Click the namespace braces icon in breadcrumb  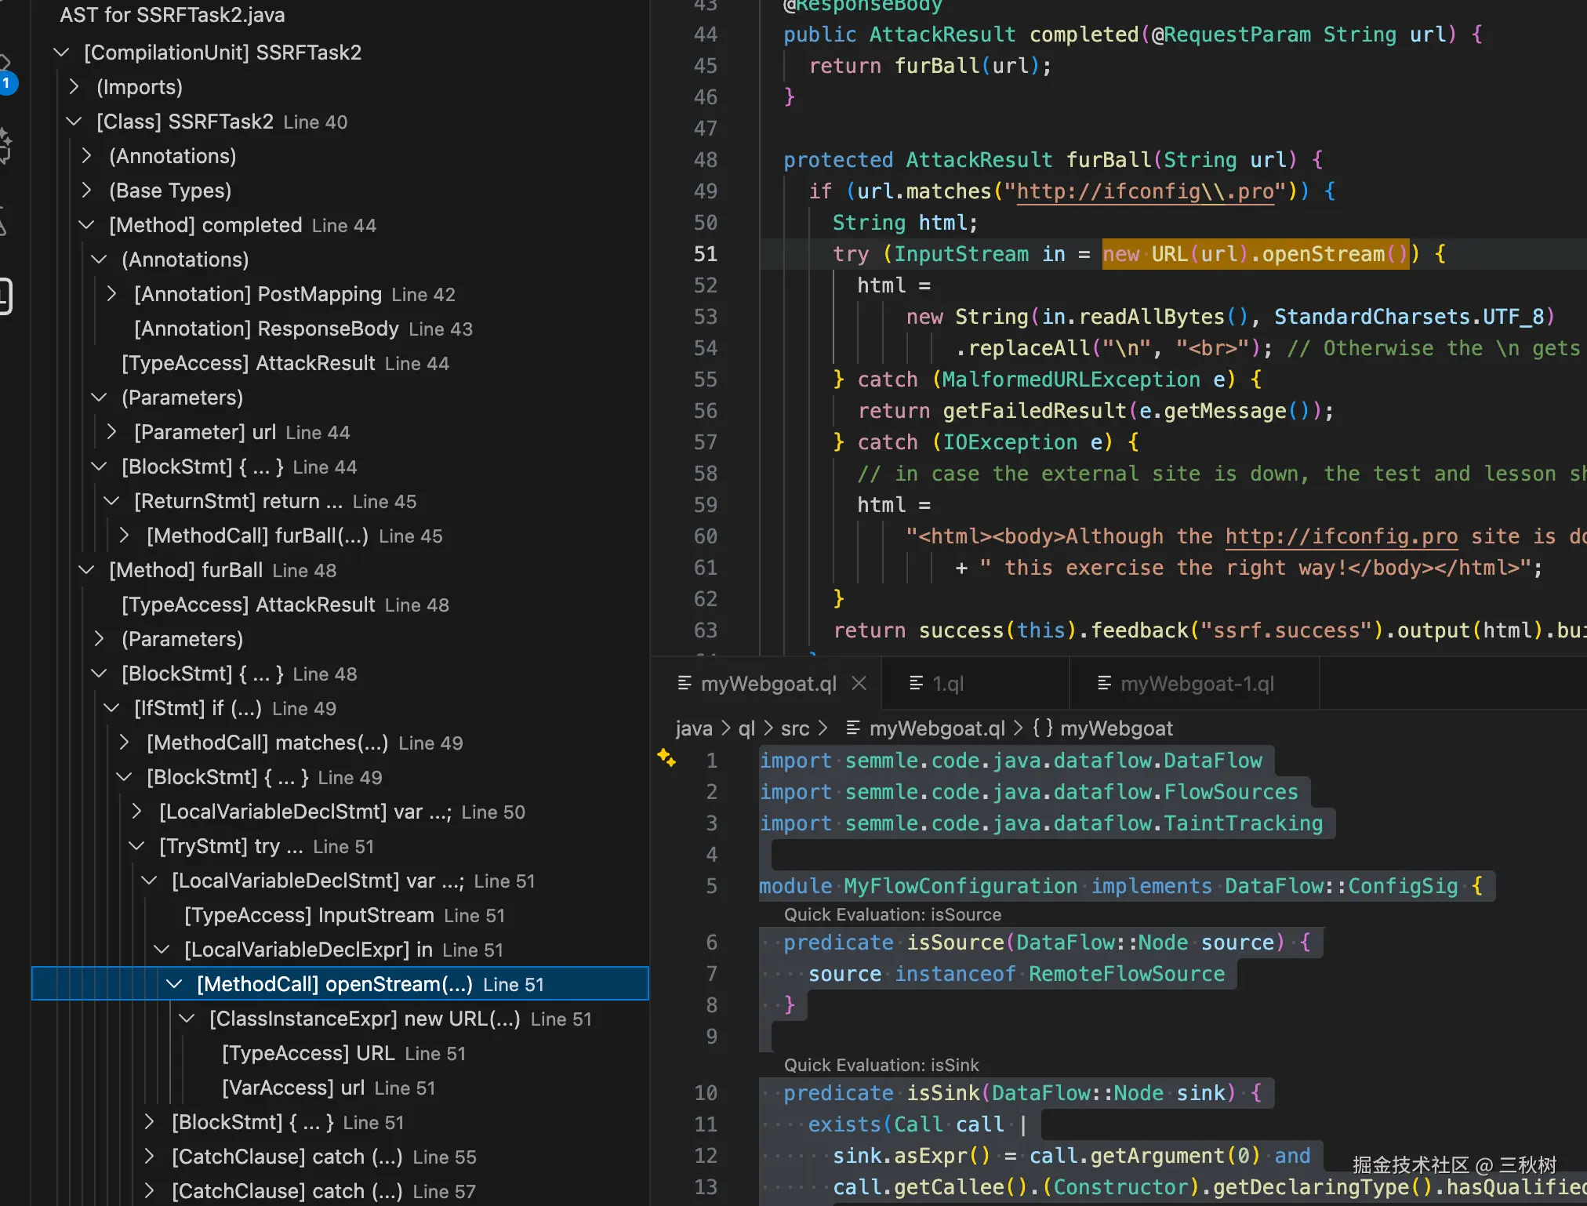(1042, 728)
